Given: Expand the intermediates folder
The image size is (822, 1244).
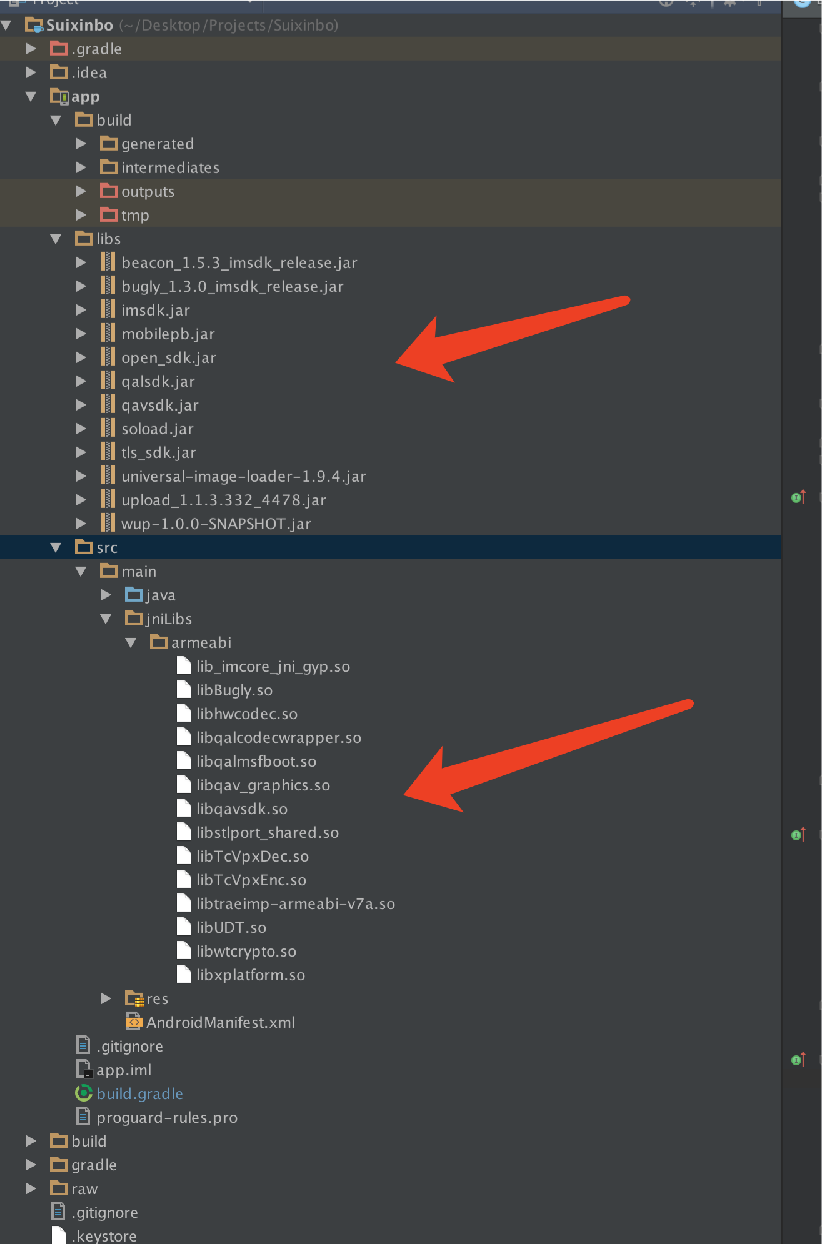Looking at the screenshot, I should point(81,167).
